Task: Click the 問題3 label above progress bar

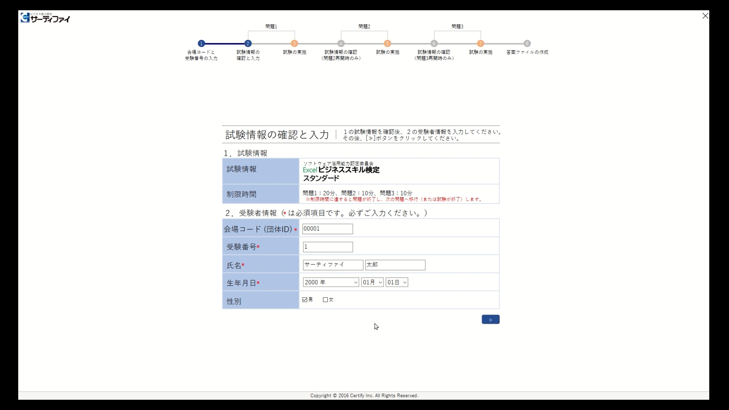Action: pyautogui.click(x=457, y=27)
